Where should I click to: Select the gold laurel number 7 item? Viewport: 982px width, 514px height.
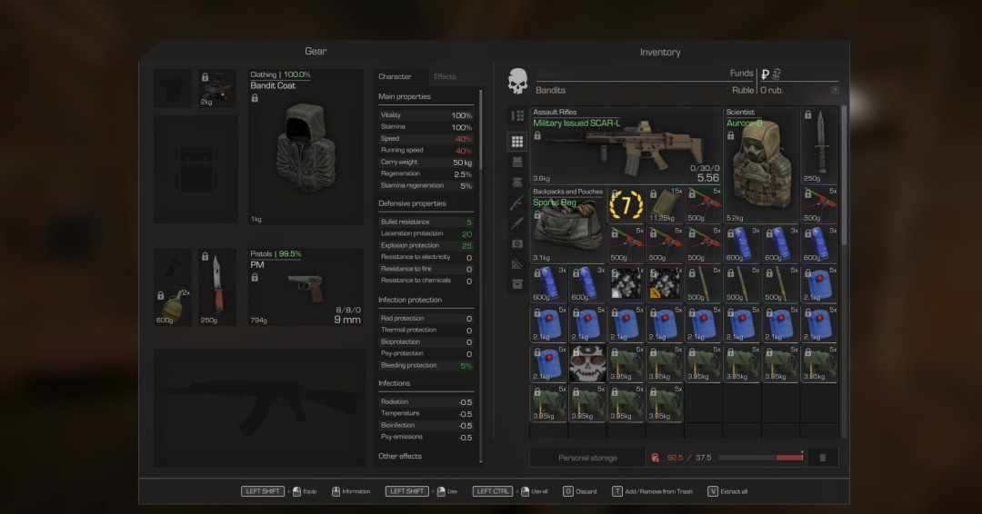coord(625,205)
